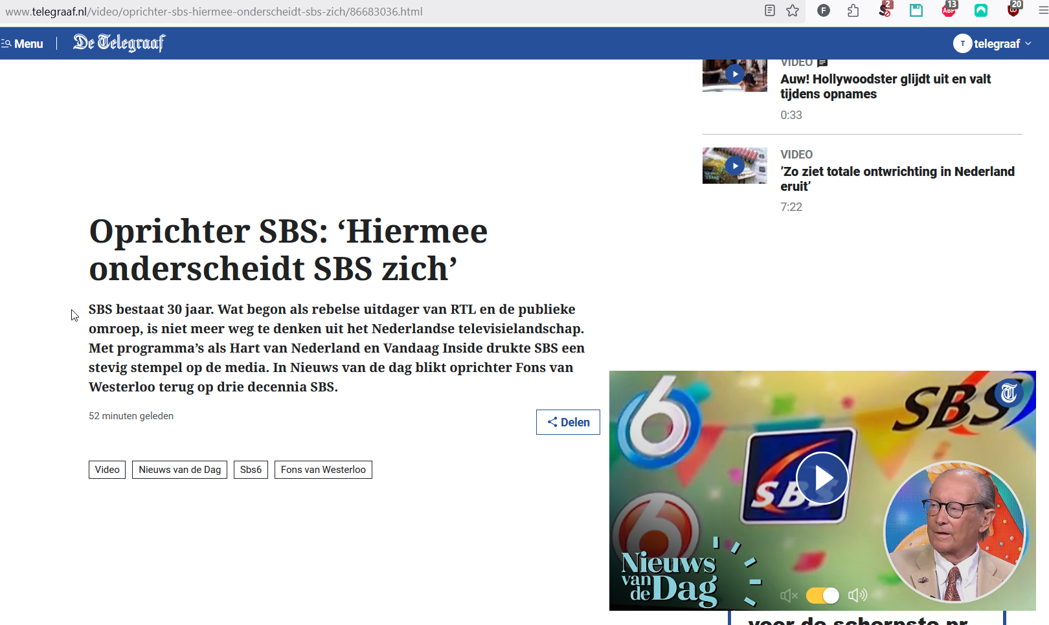Open the 'Fons van Westerloo' tag
Screen dimensions: 1049x625
[323, 470]
